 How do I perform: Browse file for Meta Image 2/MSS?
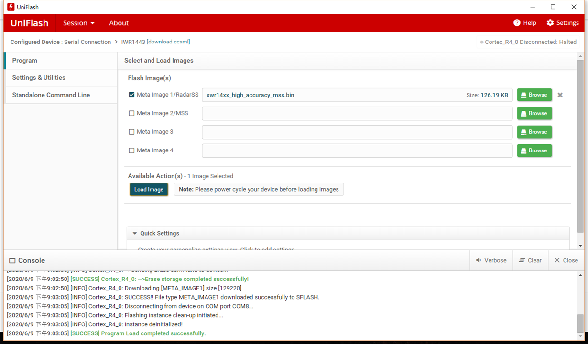point(534,113)
